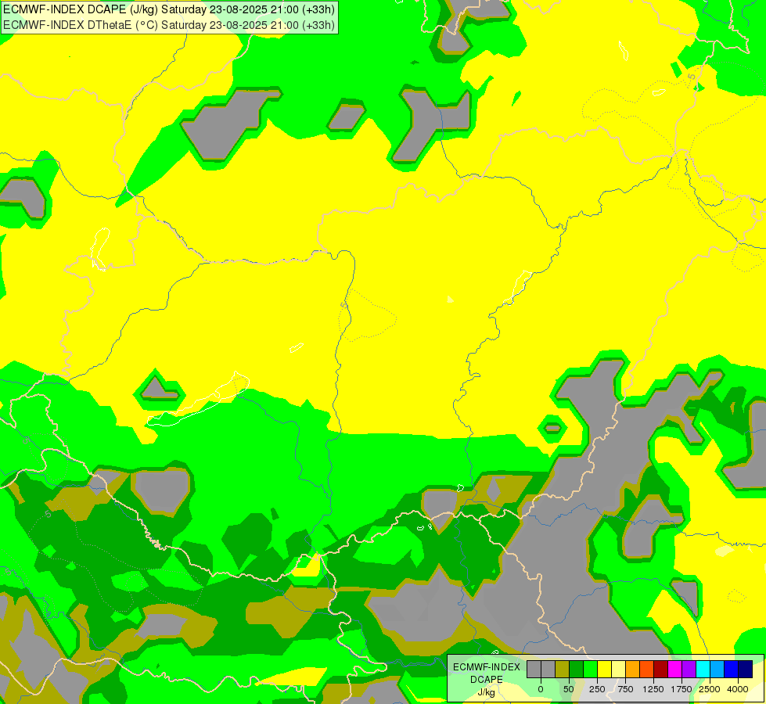766x704 pixels.
Task: Select the bright green legend swatch
Action: [x=590, y=669]
